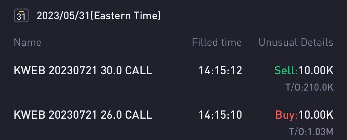
Task: Open the calendar date picker icon
Action: tap(21, 15)
